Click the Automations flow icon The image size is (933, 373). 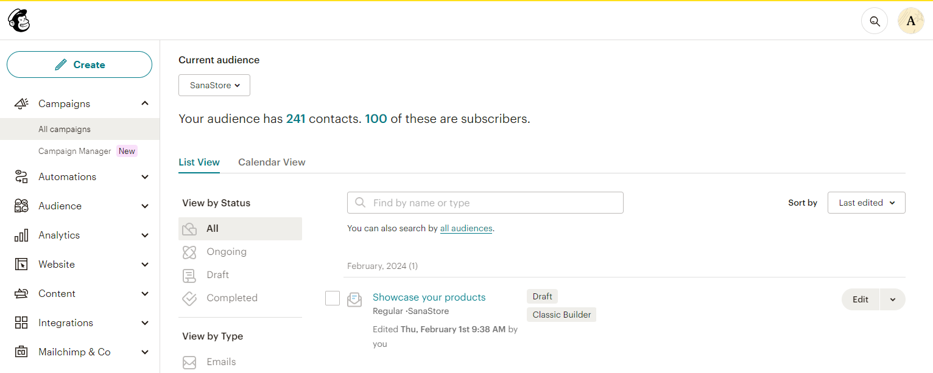[x=21, y=176]
